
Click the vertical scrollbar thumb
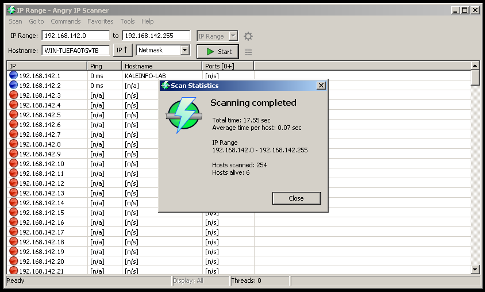pos(475,78)
